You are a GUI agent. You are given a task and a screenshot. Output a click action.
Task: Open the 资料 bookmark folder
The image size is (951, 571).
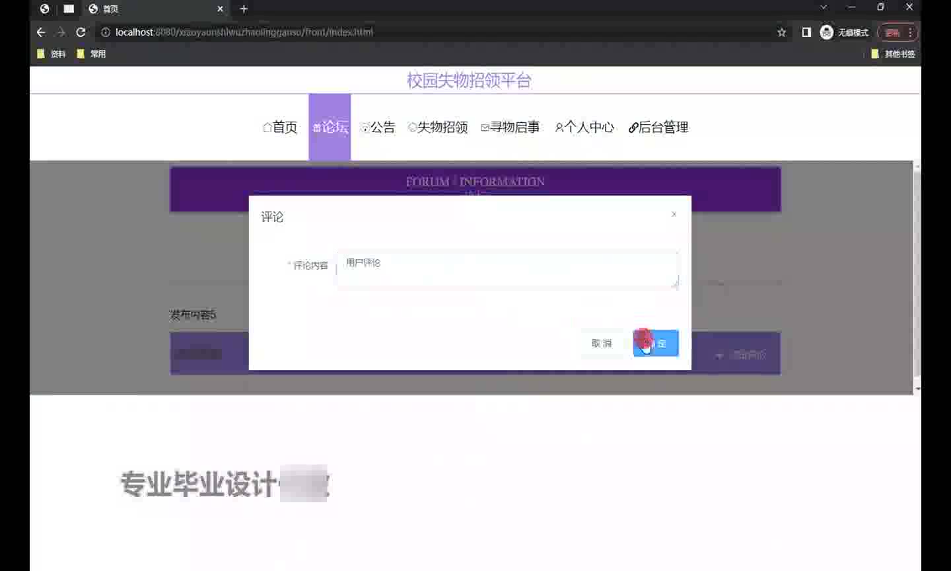pyautogui.click(x=52, y=54)
